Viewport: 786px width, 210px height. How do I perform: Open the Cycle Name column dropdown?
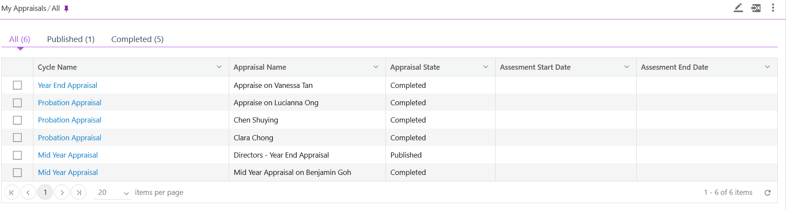219,67
